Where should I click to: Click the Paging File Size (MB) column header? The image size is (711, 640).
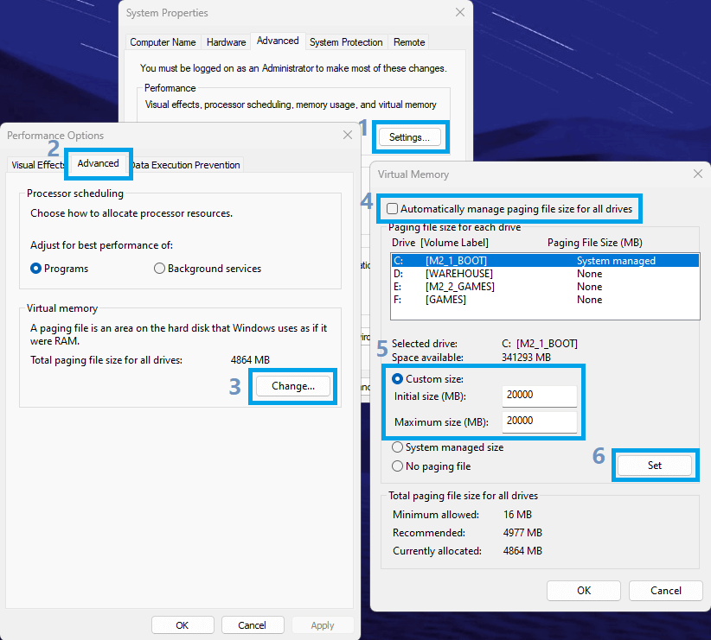coord(594,243)
